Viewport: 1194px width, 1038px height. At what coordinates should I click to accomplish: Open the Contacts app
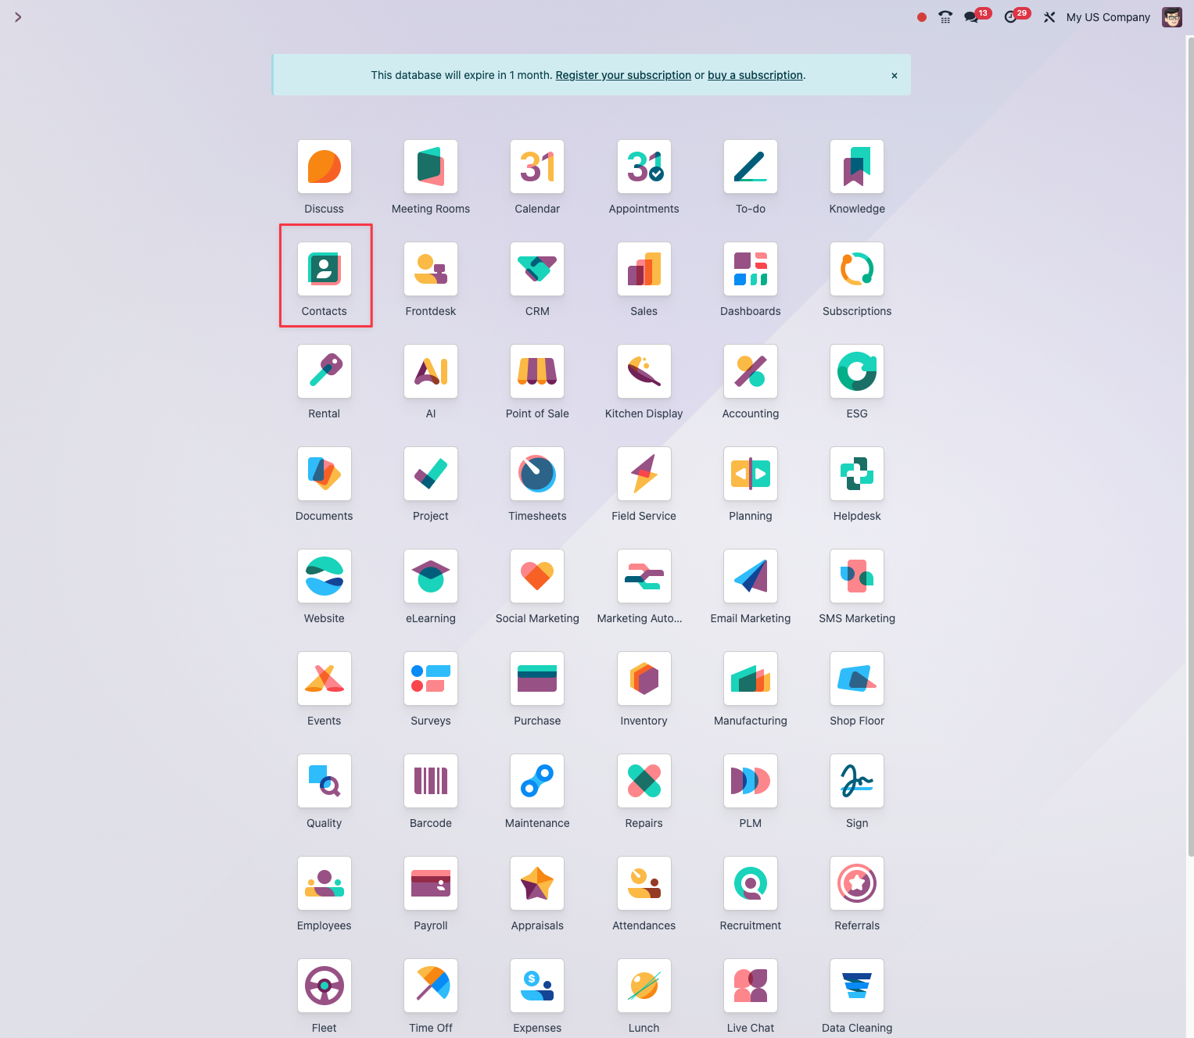click(x=324, y=269)
